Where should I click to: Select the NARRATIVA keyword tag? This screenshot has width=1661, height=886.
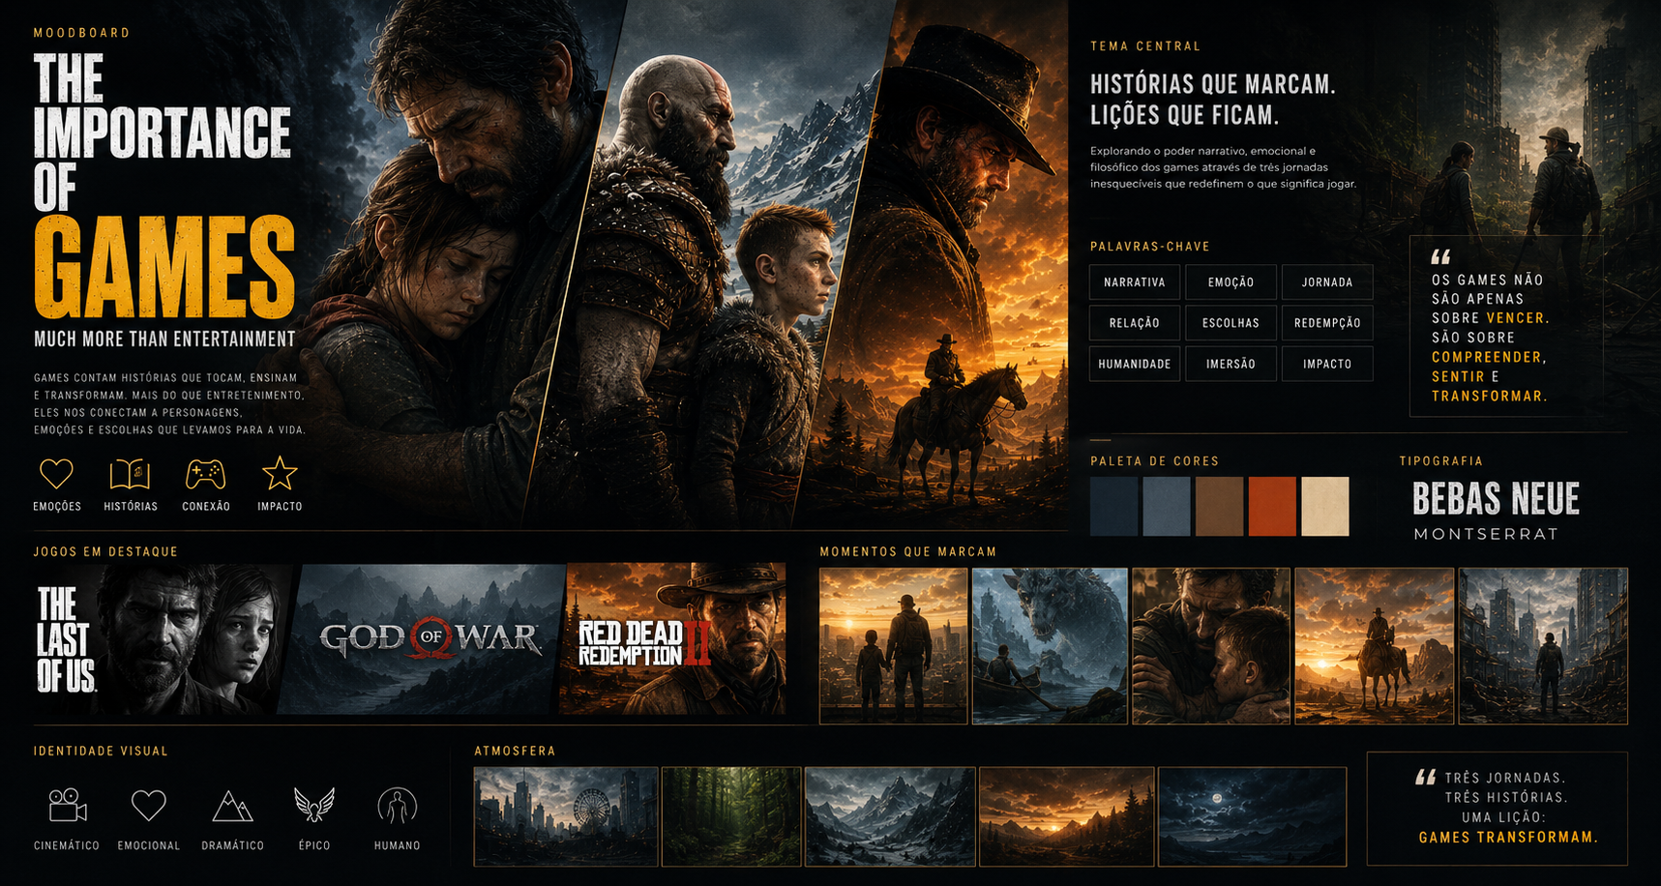1135,282
